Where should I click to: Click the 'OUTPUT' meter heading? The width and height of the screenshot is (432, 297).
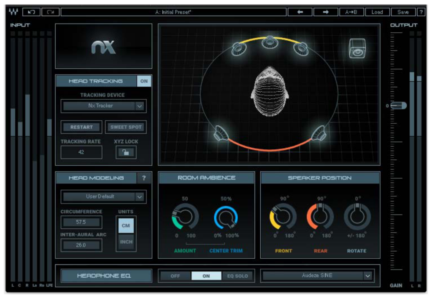point(404,25)
